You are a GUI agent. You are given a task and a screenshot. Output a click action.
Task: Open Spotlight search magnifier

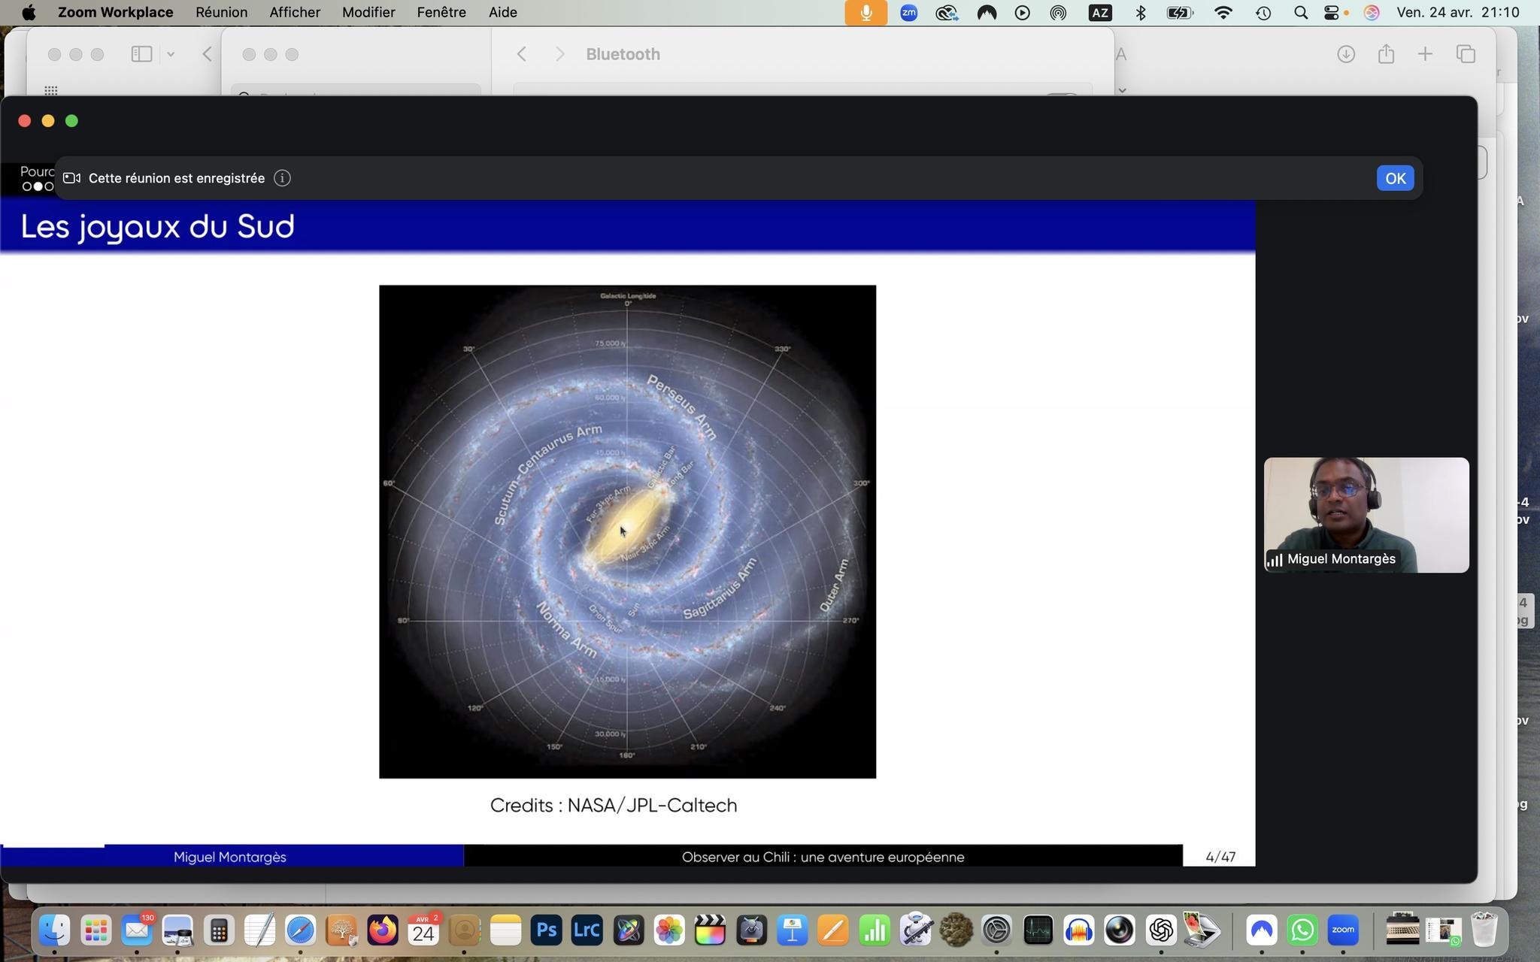(x=1300, y=12)
